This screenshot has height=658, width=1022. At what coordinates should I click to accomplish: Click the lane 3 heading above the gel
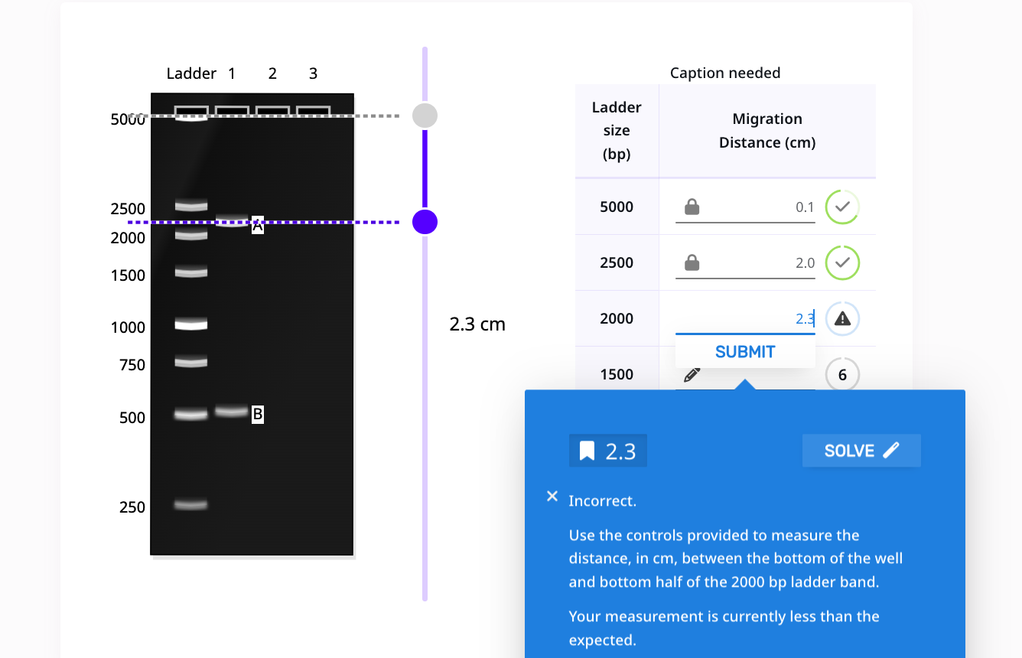pyautogui.click(x=313, y=73)
